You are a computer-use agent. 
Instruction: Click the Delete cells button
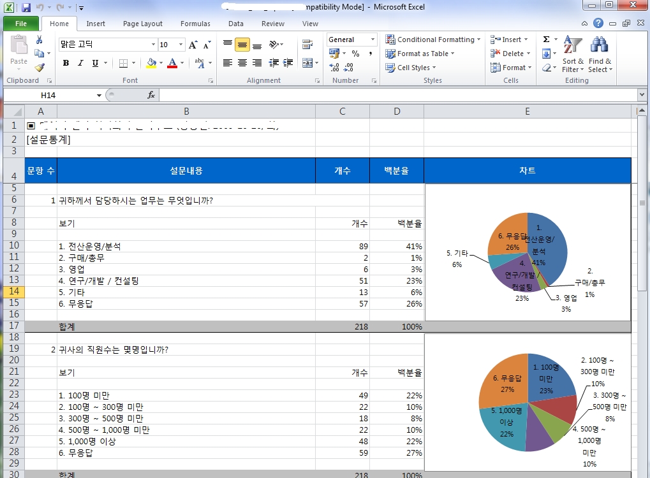(510, 54)
